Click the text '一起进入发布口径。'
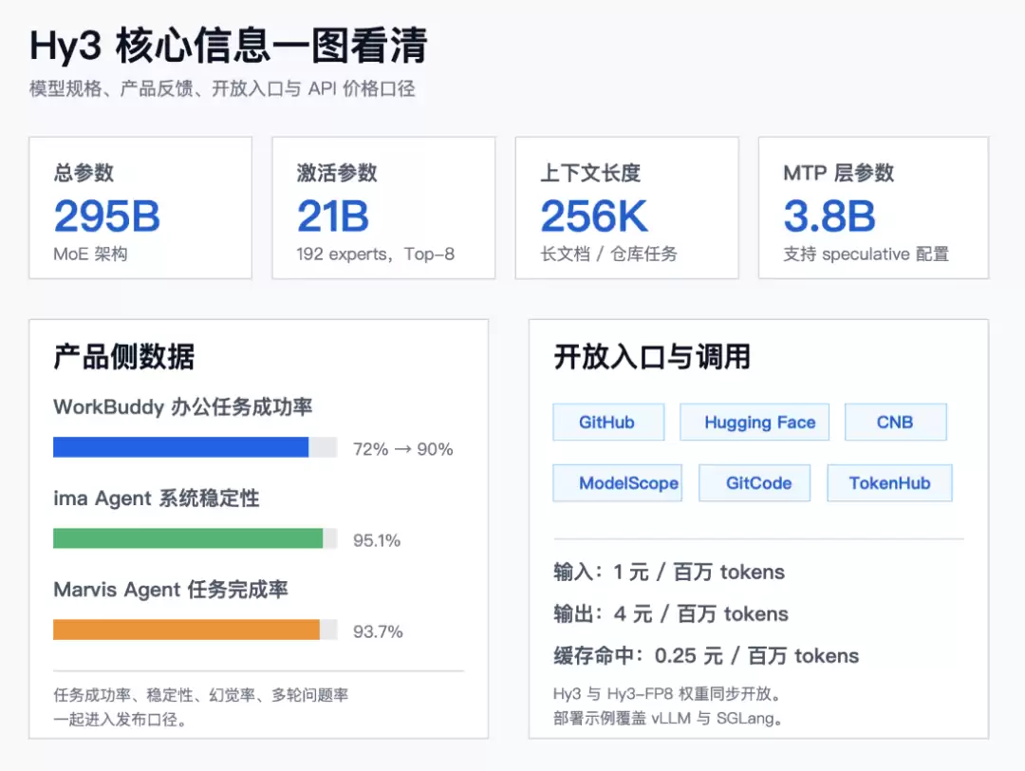 coord(121,720)
